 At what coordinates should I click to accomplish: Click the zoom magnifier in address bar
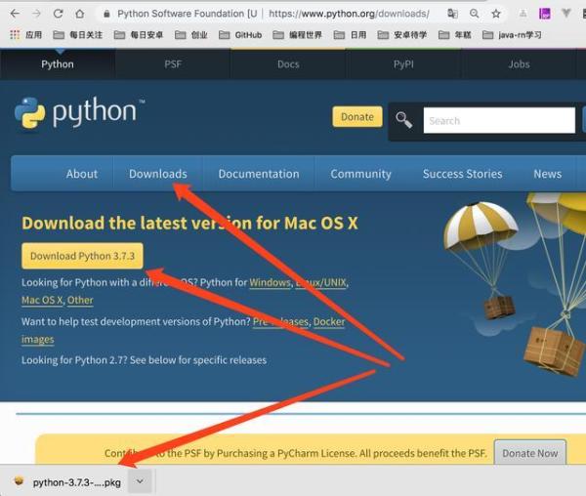pyautogui.click(x=475, y=14)
